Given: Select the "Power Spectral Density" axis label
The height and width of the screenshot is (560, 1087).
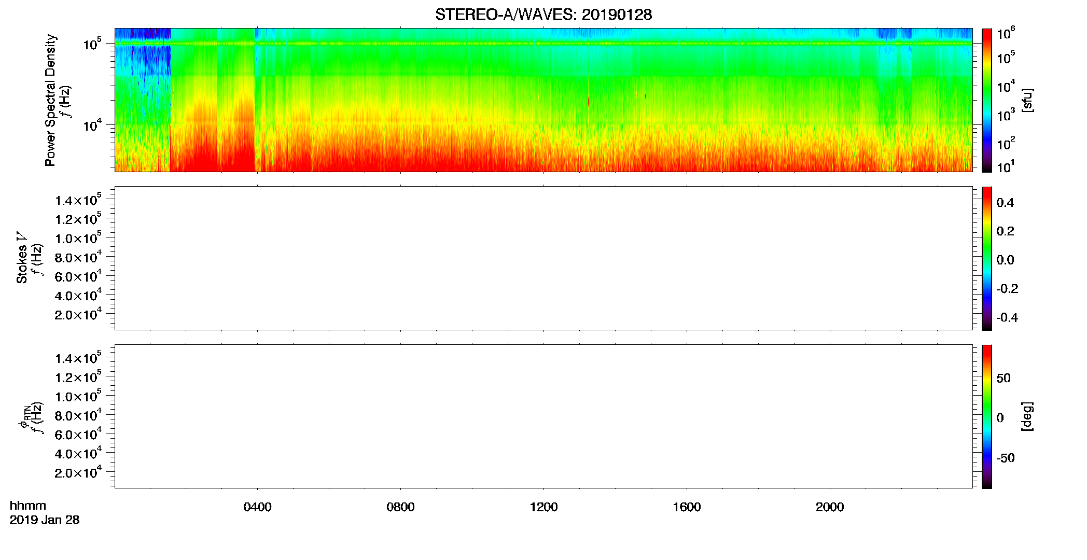Looking at the screenshot, I should click(x=50, y=100).
